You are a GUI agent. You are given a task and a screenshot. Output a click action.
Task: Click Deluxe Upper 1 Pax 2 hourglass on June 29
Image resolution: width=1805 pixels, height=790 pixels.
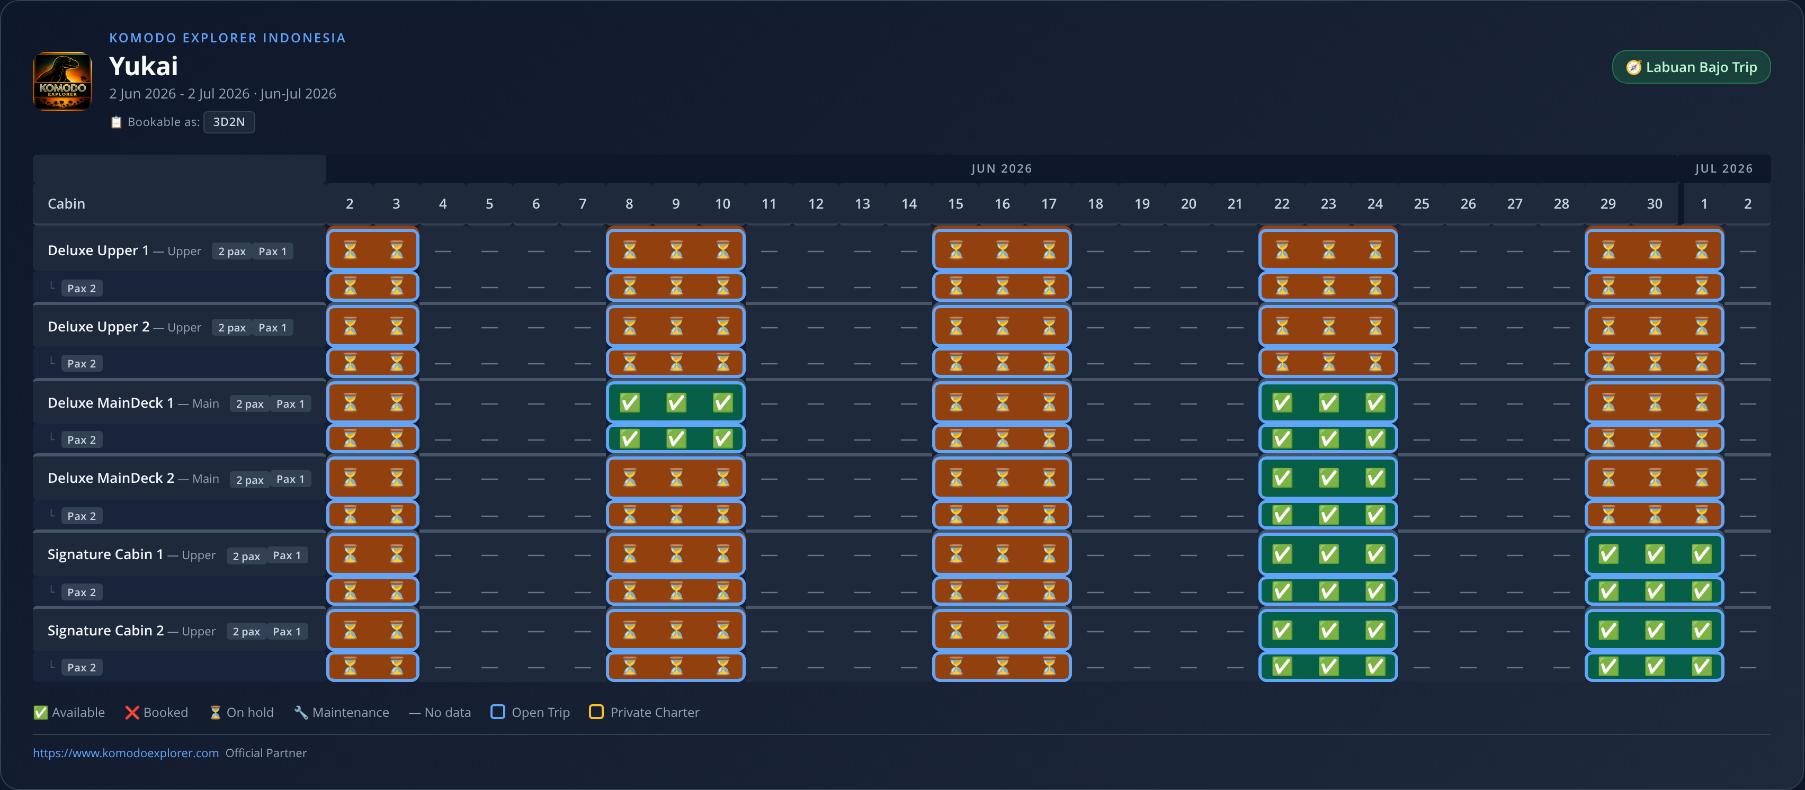[x=1608, y=287]
